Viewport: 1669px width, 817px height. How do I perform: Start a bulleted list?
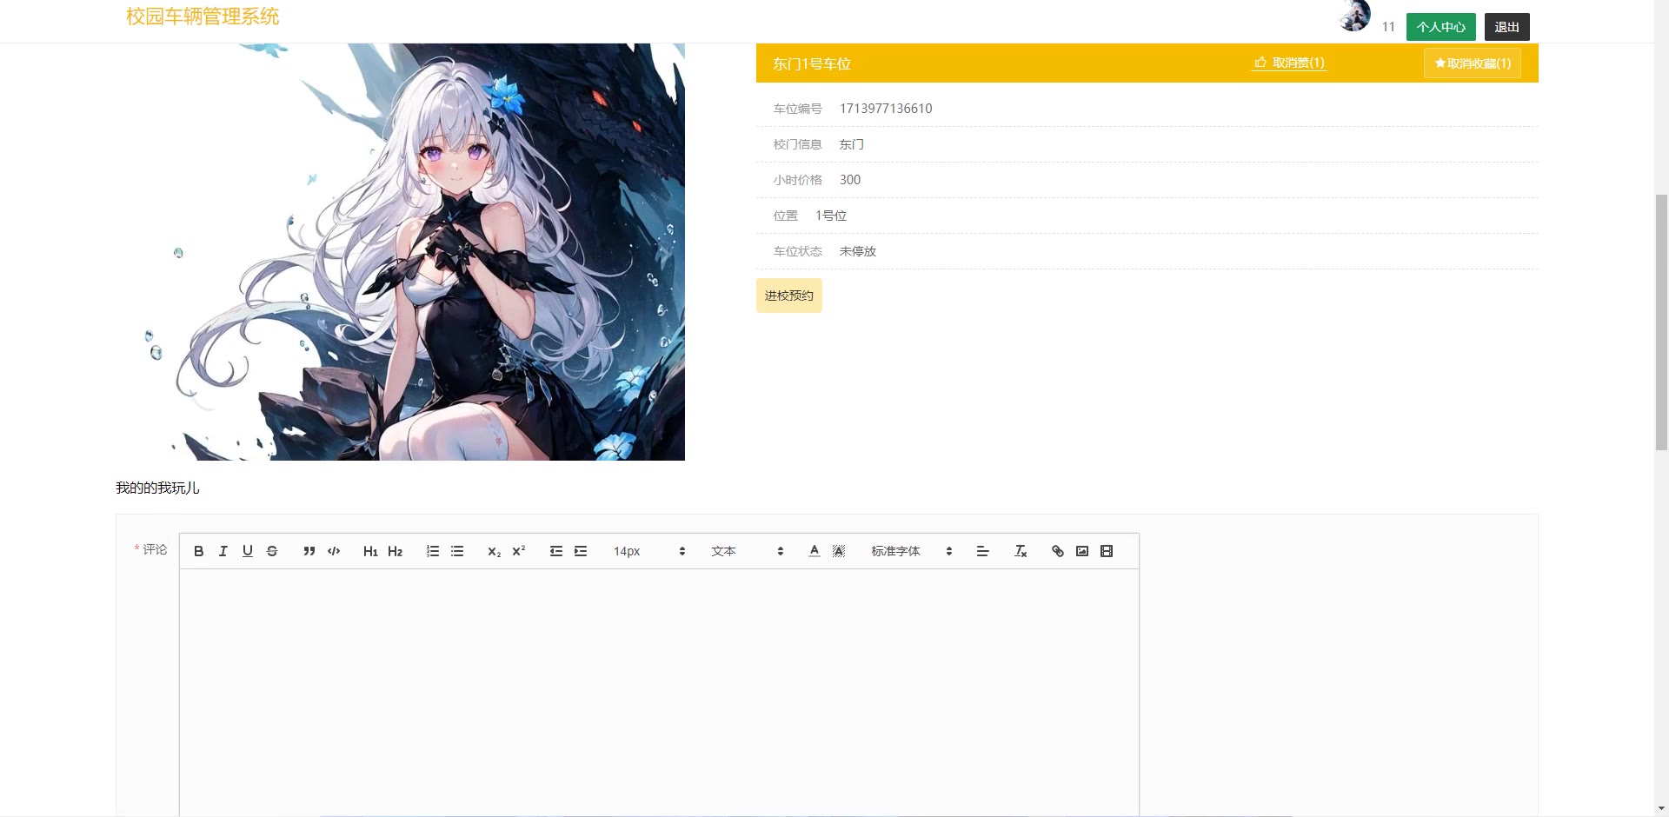click(x=457, y=551)
